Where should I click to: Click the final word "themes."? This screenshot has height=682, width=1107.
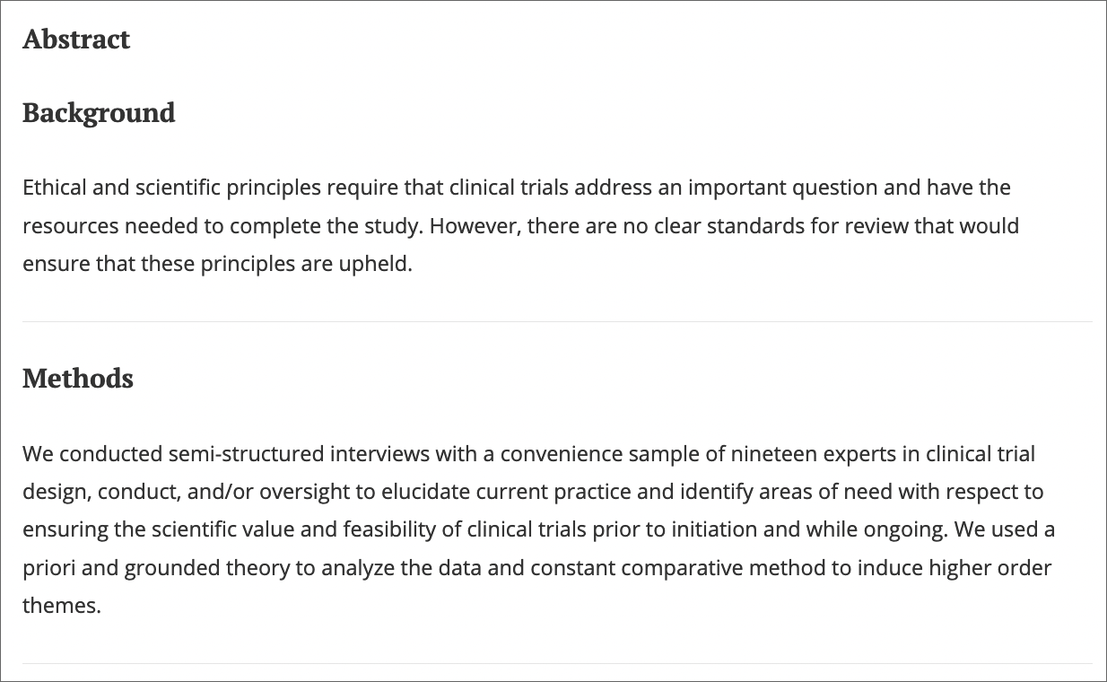click(x=62, y=606)
